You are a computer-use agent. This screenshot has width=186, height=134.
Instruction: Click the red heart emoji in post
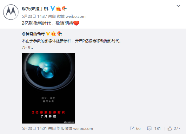click(x=76, y=23)
